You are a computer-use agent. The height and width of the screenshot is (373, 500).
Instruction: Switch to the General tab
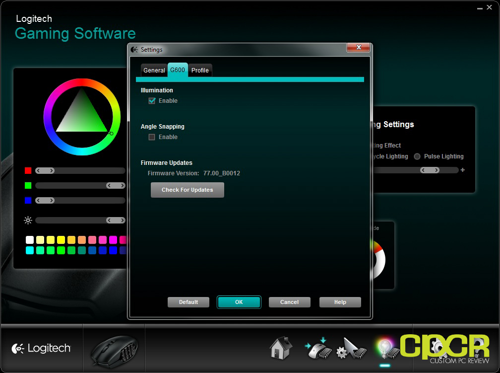click(x=154, y=70)
